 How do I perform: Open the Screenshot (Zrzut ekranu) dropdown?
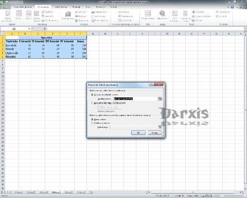point(50,21)
